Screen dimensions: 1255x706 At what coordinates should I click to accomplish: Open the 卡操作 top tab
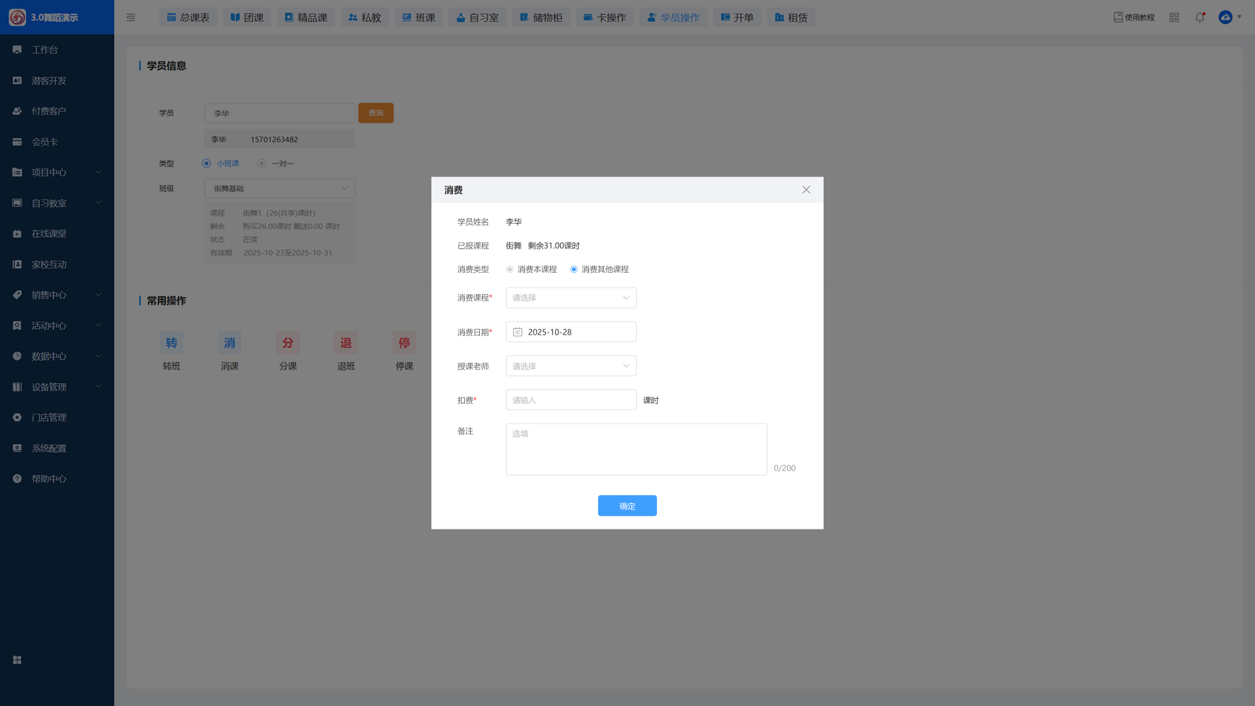pos(605,18)
